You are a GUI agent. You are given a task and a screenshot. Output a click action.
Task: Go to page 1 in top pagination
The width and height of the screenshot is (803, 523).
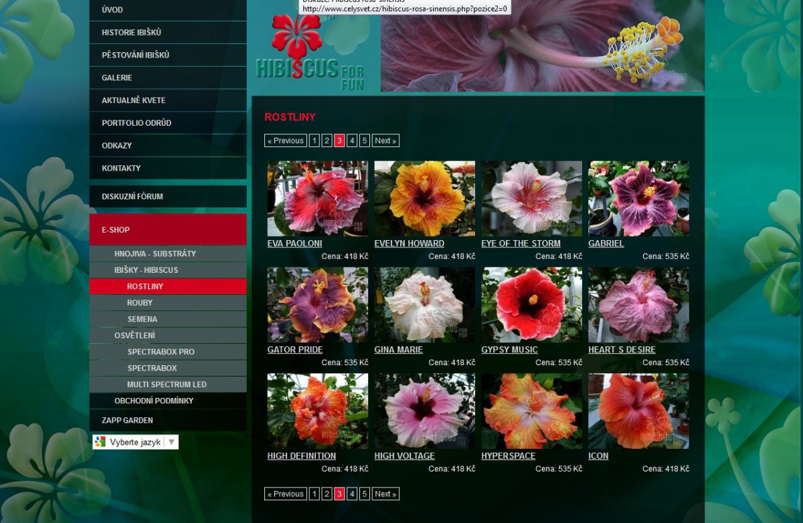315,140
